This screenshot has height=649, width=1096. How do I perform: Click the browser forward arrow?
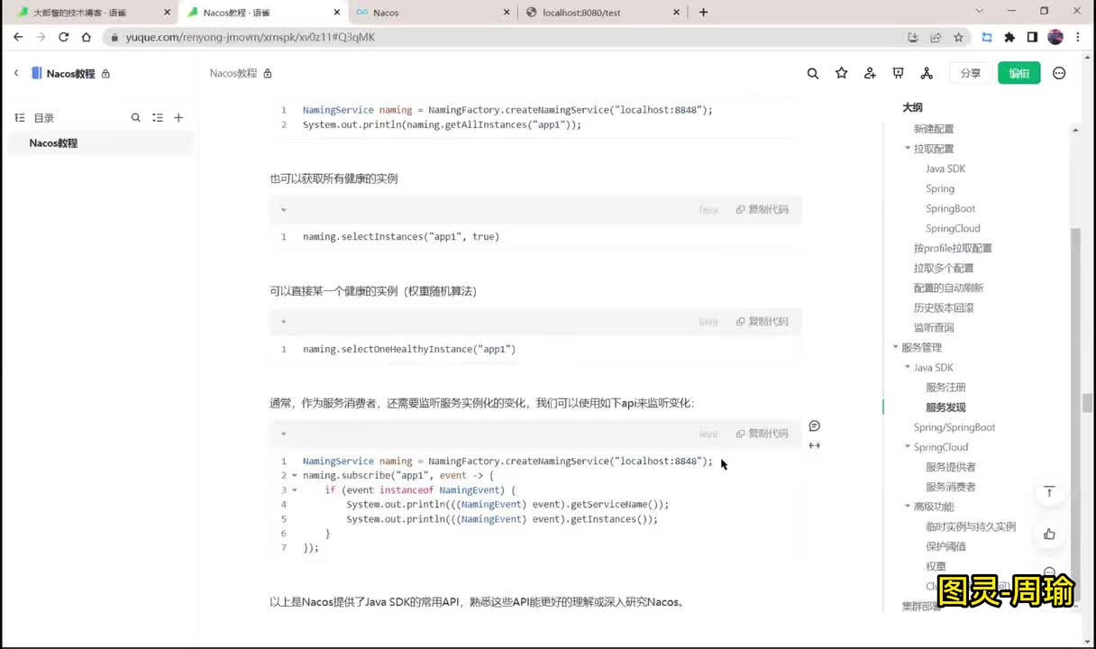[x=41, y=37]
